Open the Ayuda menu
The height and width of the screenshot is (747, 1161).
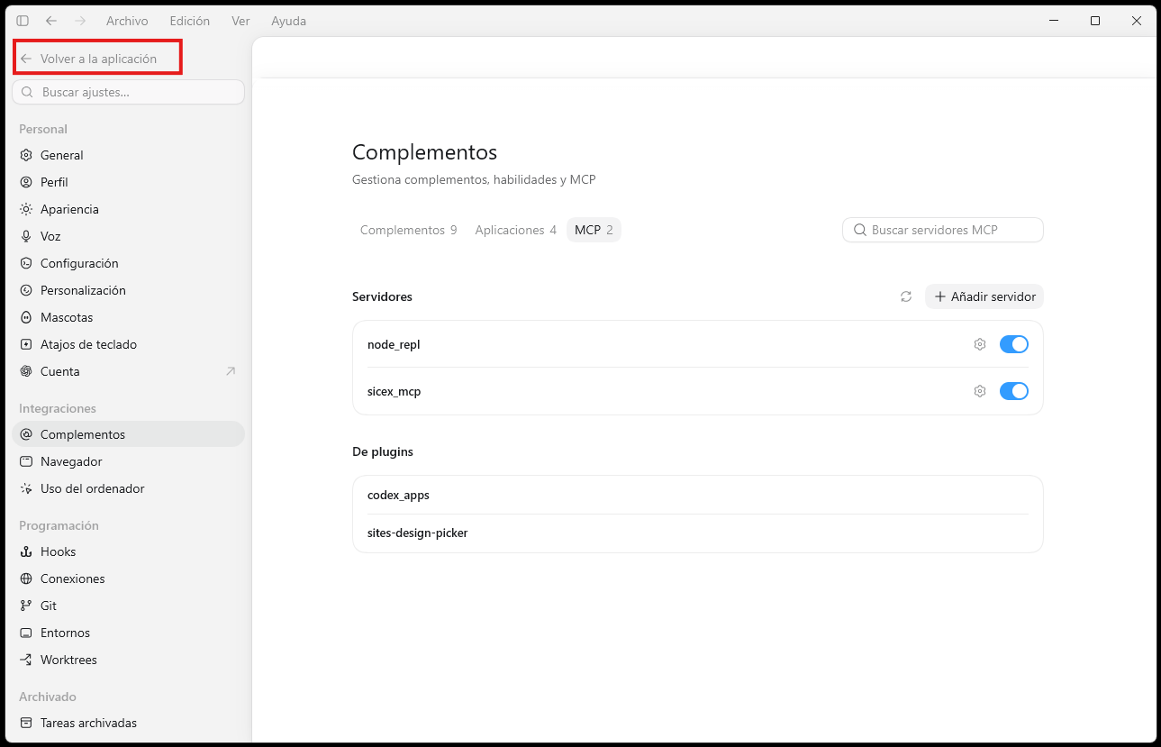[289, 21]
